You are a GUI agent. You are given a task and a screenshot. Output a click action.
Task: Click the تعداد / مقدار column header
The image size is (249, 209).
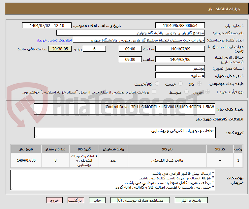pos(55,149)
